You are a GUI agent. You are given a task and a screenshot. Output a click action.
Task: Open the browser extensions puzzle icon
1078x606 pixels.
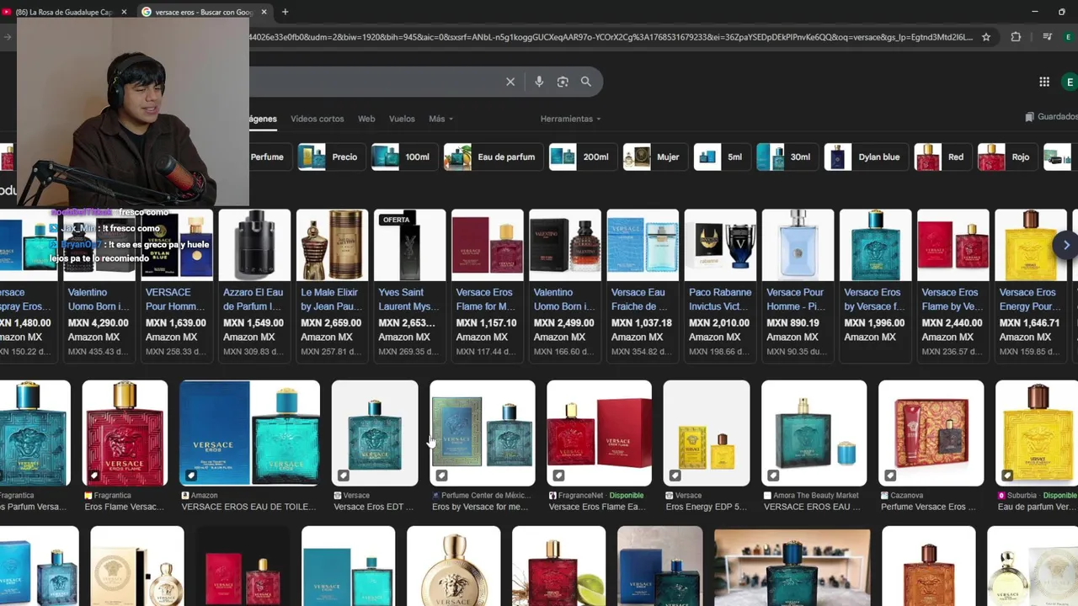[1016, 37]
